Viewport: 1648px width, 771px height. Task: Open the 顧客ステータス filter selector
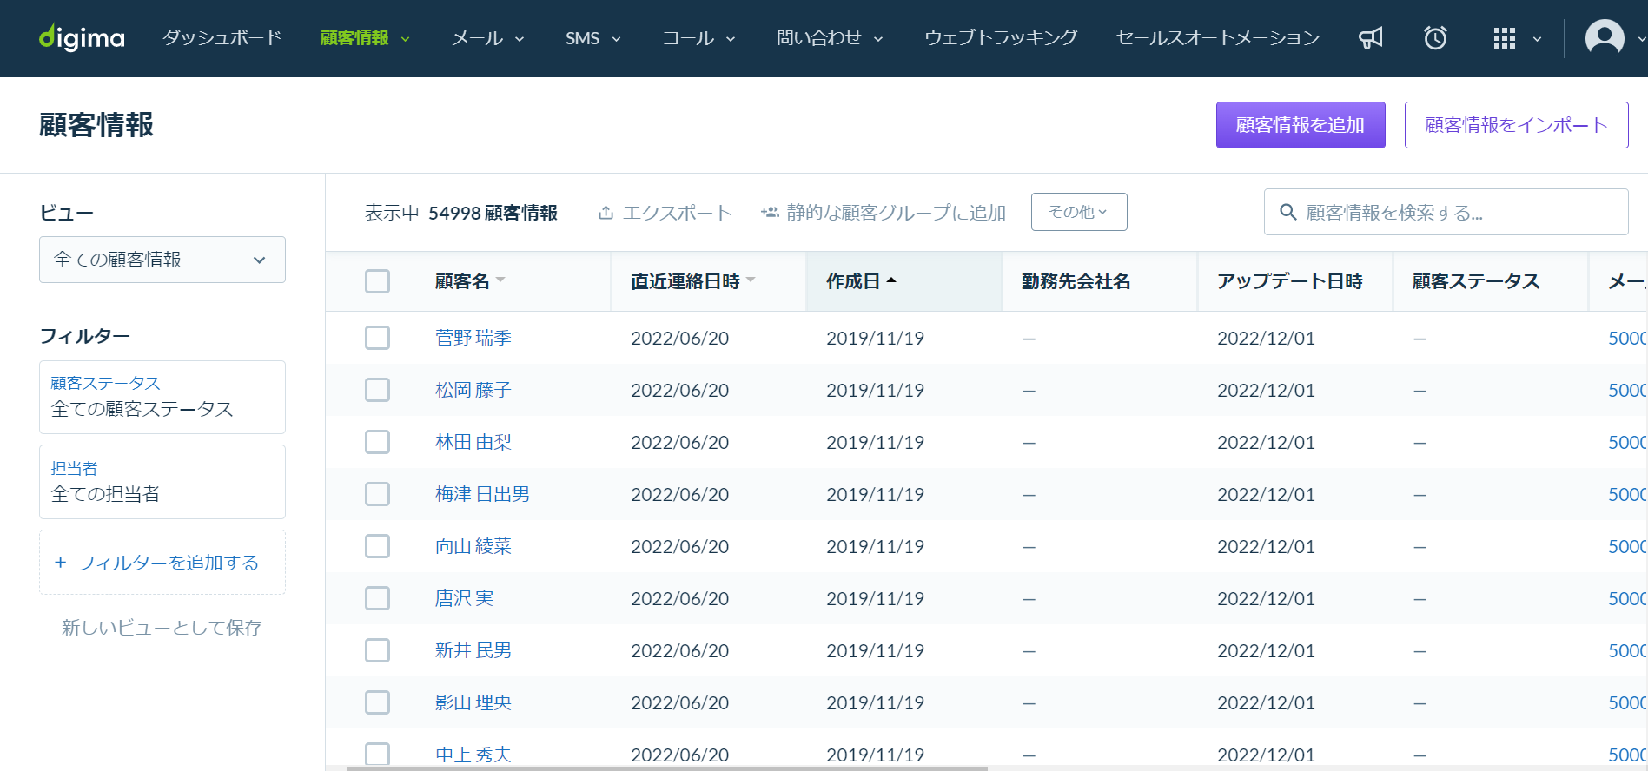162,397
